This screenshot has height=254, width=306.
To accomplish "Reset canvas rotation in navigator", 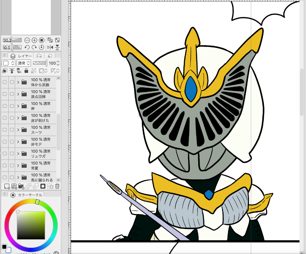I will tap(41, 47).
